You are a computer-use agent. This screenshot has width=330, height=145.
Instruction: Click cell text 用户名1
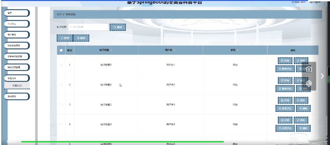point(171,65)
